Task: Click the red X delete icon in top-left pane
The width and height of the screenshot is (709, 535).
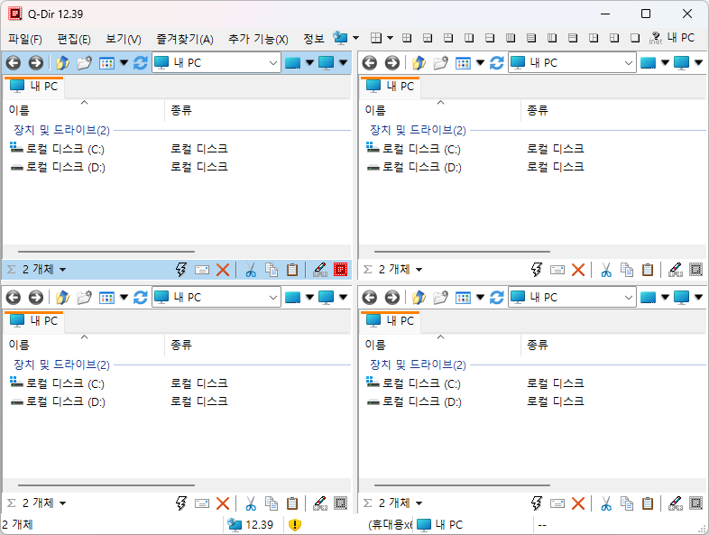Action: coord(223,269)
